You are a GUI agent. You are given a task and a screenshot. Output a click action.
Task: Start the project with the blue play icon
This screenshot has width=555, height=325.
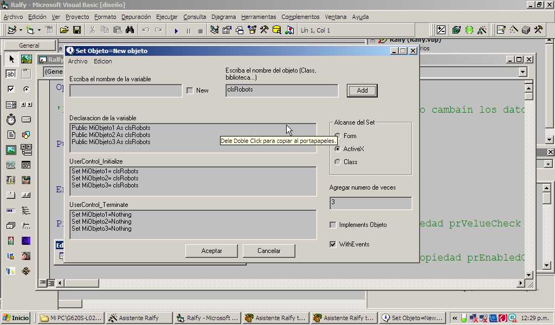pos(176,31)
